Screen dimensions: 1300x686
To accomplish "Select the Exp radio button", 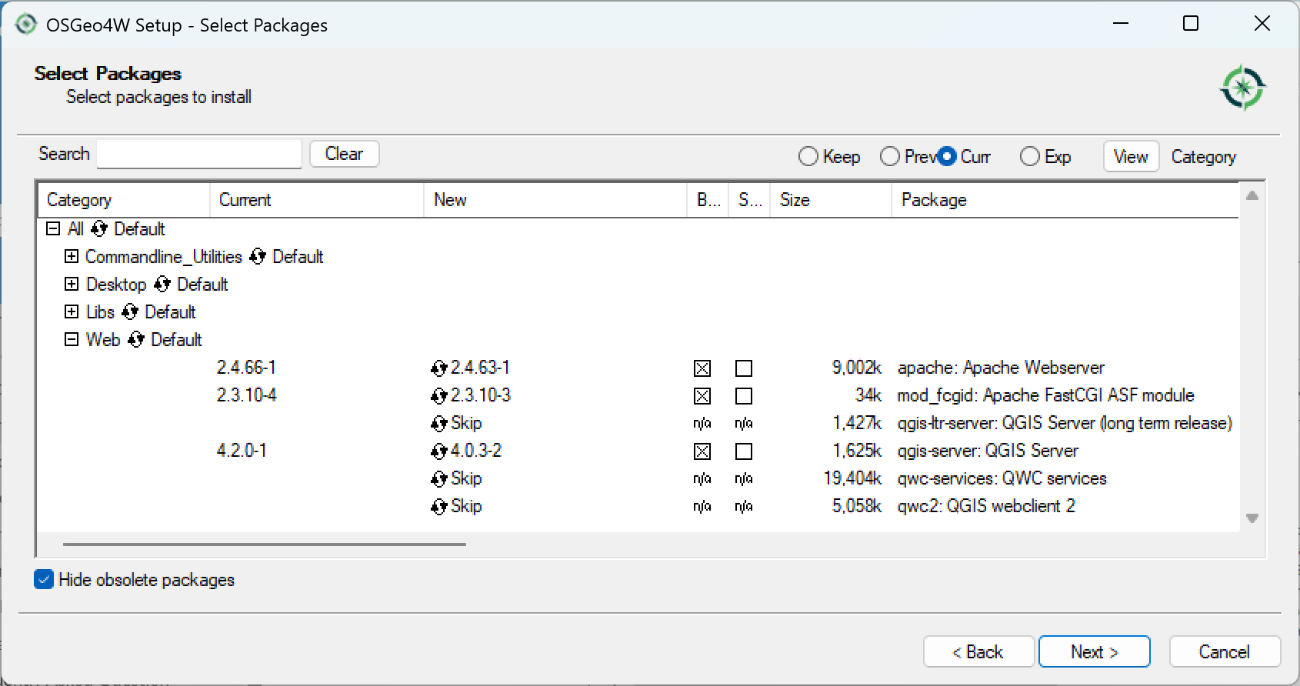I will coord(1030,157).
